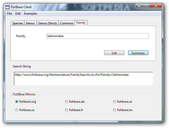Open the Examples menu
The width and height of the screenshot is (169, 128).
click(x=31, y=14)
